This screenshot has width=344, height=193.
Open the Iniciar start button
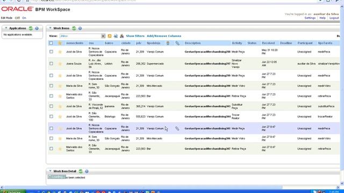click(13, 191)
